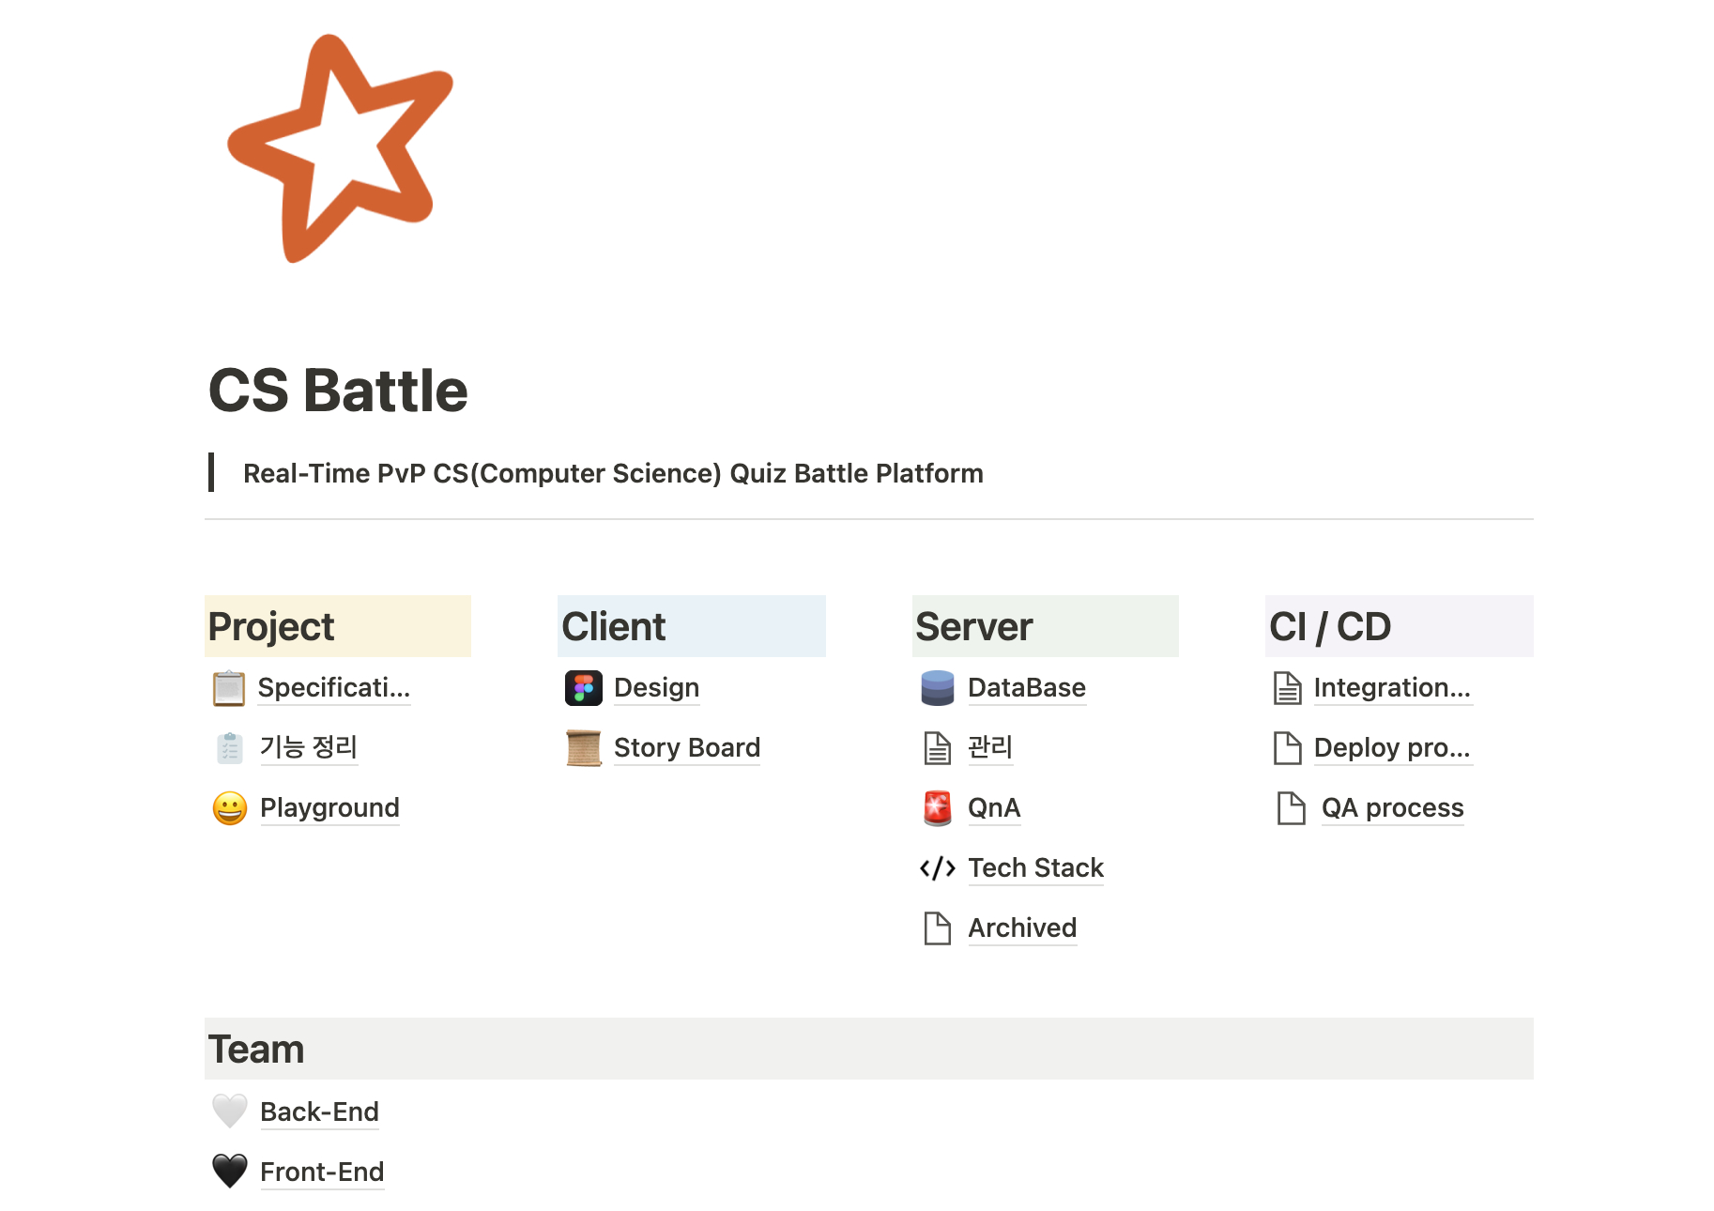This screenshot has width=1714, height=1211.
Task: Open the Story Board page
Action: 687,747
